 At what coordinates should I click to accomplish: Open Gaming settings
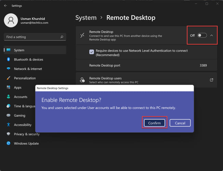tap(19, 115)
